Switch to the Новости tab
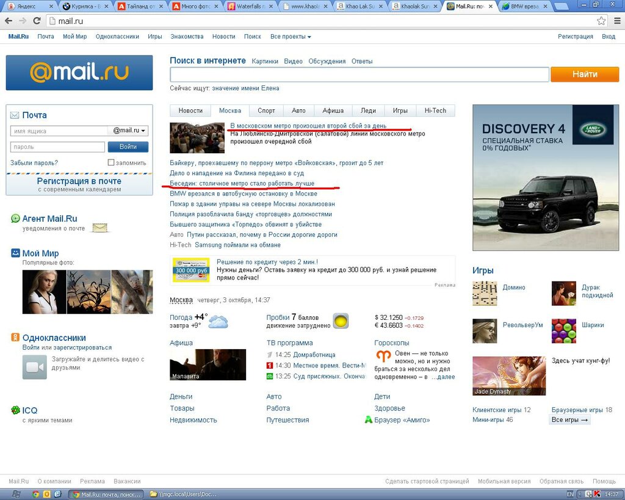The height and width of the screenshot is (500, 625). [190, 111]
